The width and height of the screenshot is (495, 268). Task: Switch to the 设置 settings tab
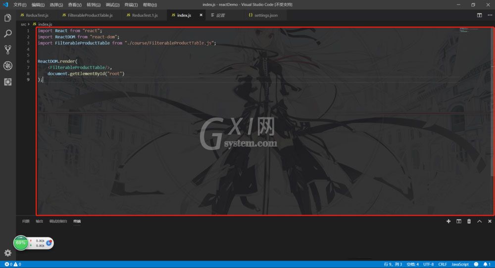[220, 15]
